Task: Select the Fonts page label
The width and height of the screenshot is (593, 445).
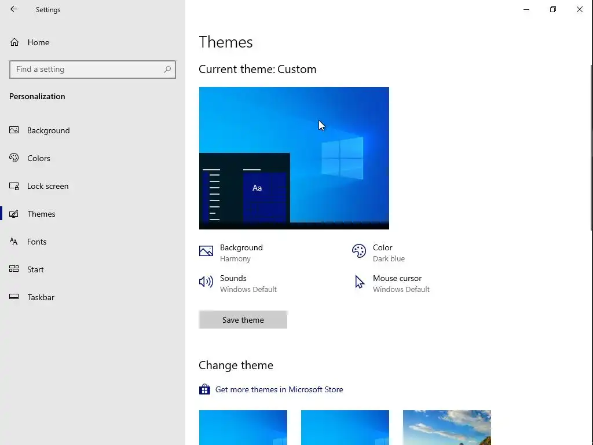Action: coord(36,242)
